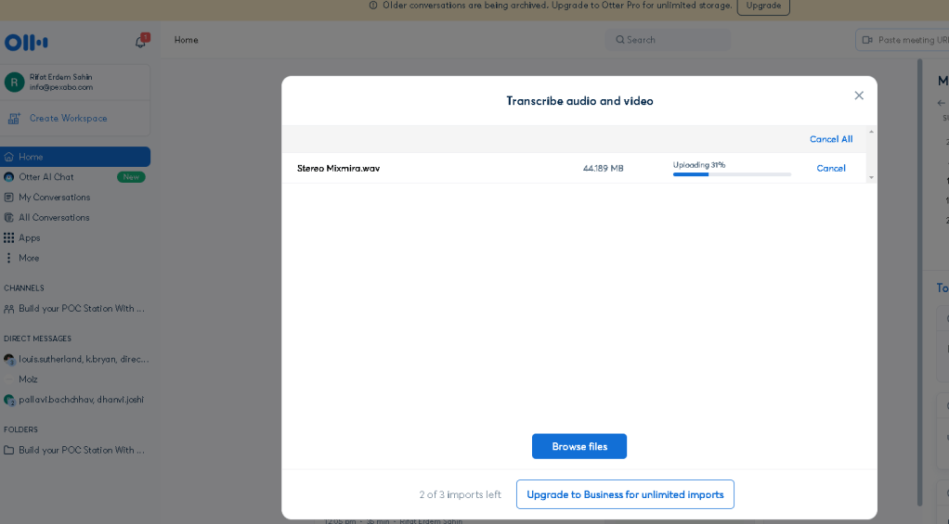Click Cancel All link
This screenshot has height=524, width=949.
point(831,139)
